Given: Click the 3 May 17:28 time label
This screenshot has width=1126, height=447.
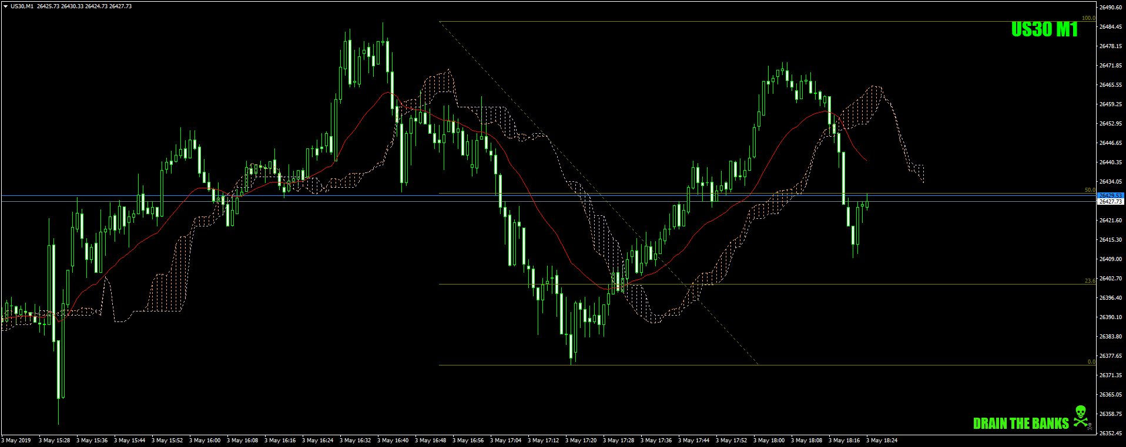Looking at the screenshot, I should point(619,441).
